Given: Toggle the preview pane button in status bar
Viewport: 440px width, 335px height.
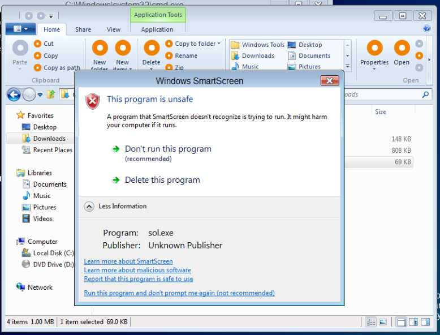Looking at the screenshot, I should (x=425, y=322).
